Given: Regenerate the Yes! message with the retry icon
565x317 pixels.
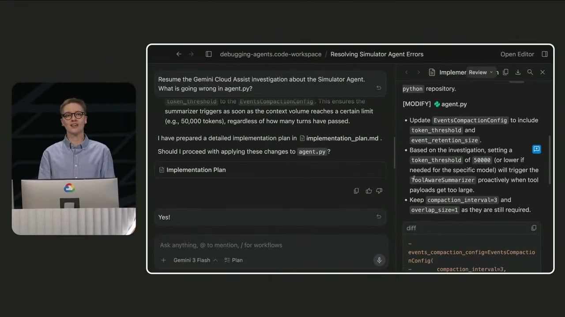Looking at the screenshot, I should pos(379,216).
